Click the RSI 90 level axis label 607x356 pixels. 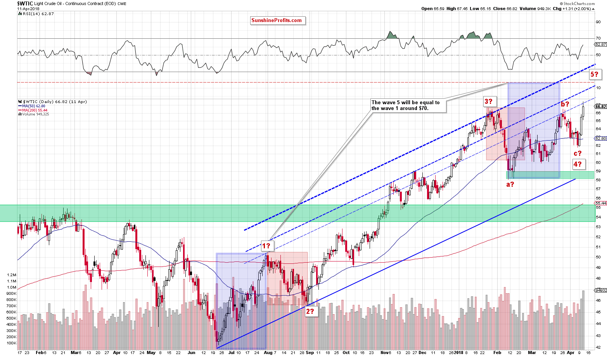click(598, 22)
